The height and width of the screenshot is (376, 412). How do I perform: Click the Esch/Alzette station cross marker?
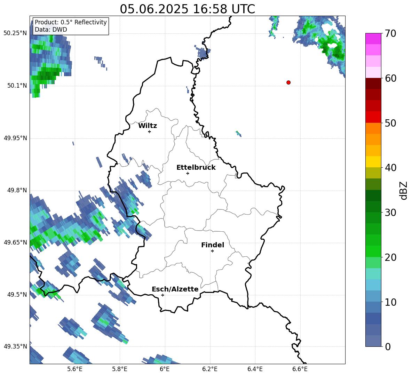click(163, 295)
